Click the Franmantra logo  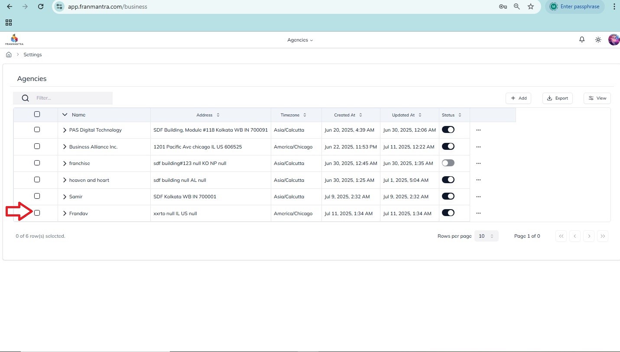[x=14, y=39]
